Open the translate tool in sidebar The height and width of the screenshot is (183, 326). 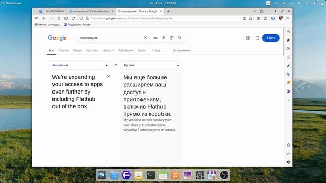[x=288, y=74]
